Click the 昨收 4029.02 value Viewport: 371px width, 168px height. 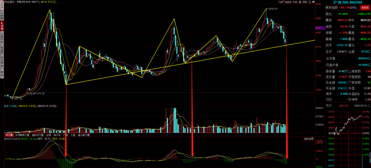point(365,20)
